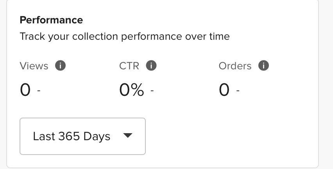Screen dimensions: 333x169
Task: Click the 'Track your collection performance' subtitle
Action: [125, 36]
